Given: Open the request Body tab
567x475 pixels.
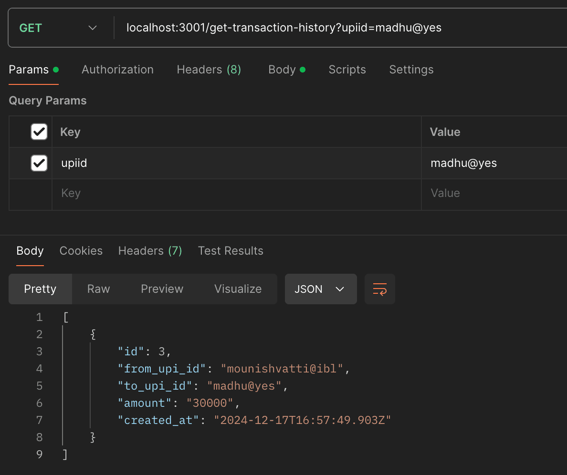Looking at the screenshot, I should tap(286, 69).
